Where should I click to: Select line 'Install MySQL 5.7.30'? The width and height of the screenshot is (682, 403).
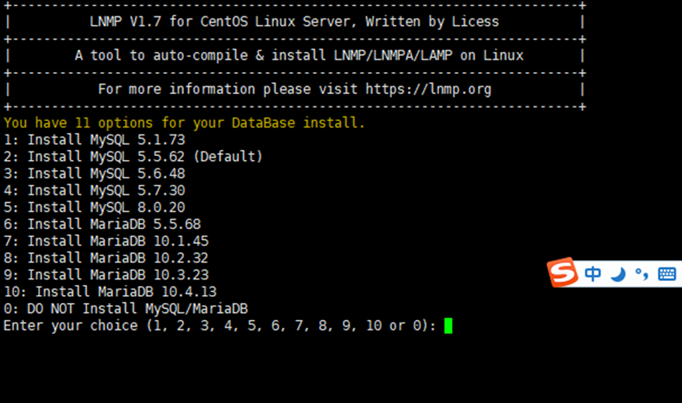pos(95,190)
